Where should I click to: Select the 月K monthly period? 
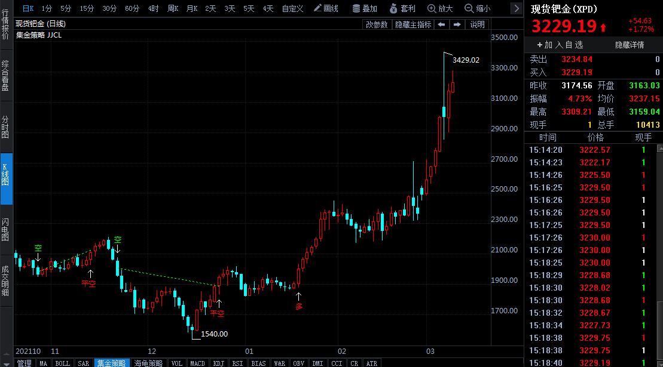[191, 8]
